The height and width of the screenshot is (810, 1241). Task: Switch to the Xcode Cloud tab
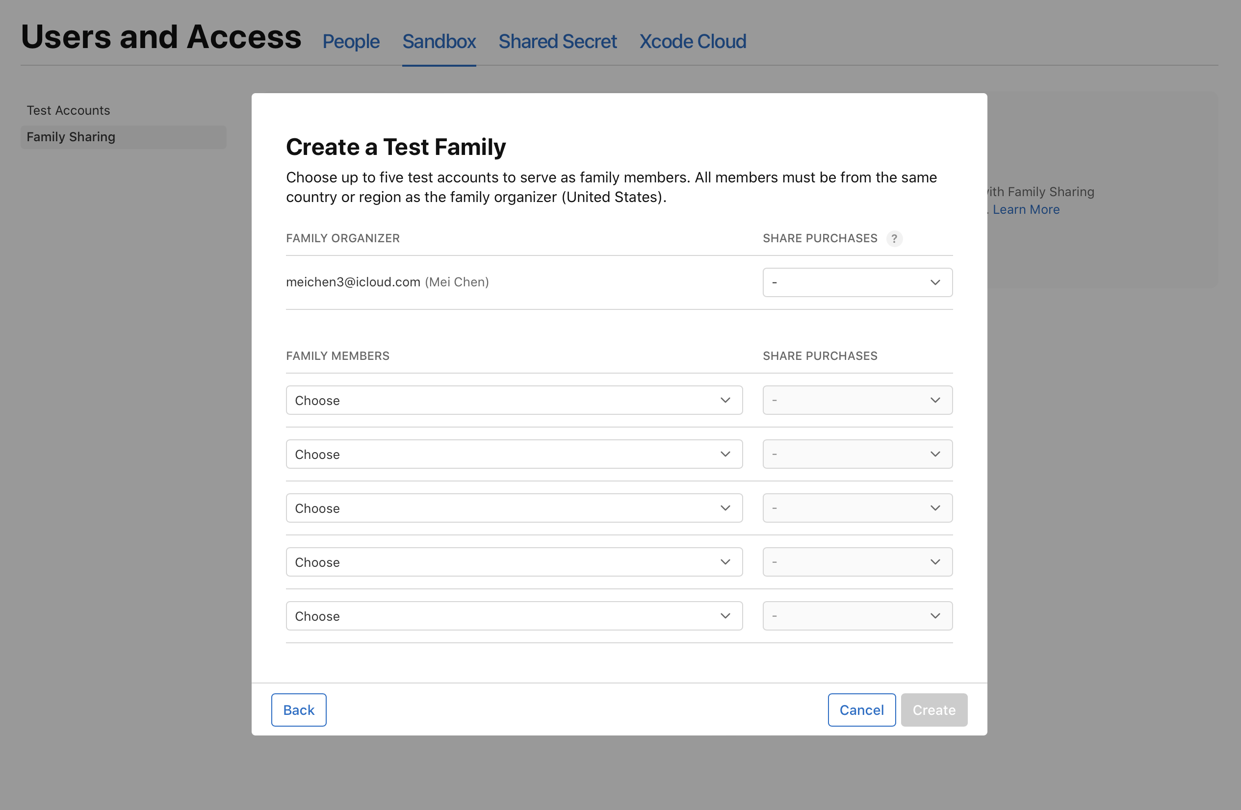tap(693, 41)
